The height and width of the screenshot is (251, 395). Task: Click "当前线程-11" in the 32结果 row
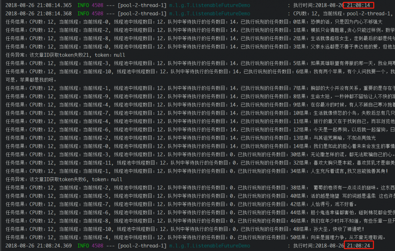98,163
